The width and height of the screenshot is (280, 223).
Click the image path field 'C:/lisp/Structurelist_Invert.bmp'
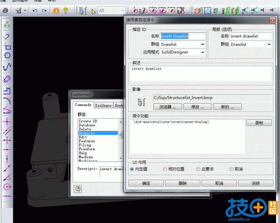(212, 98)
